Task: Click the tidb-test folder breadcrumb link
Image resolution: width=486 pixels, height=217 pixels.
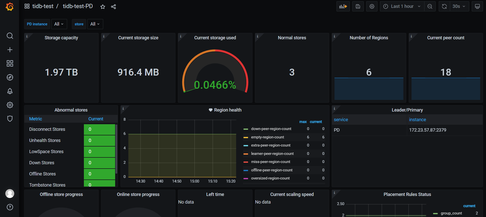Action: tap(43, 6)
